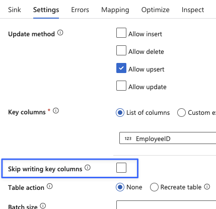Tick the Allow update checkbox
Viewport: 216px width, 209px height.
121,86
